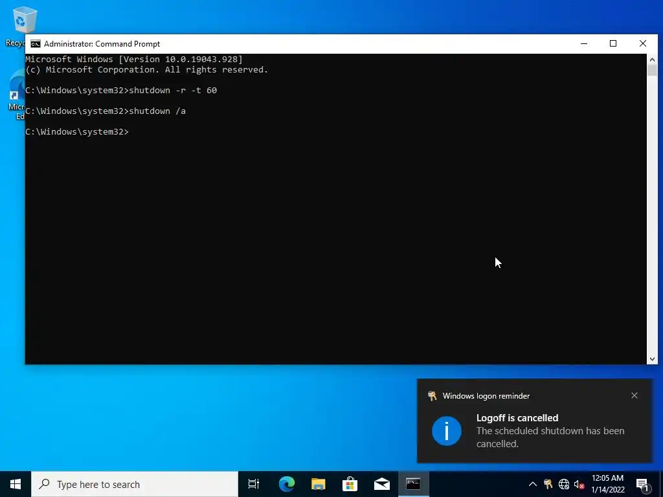Close the Command Prompt window
The height and width of the screenshot is (497, 663).
[643, 43]
